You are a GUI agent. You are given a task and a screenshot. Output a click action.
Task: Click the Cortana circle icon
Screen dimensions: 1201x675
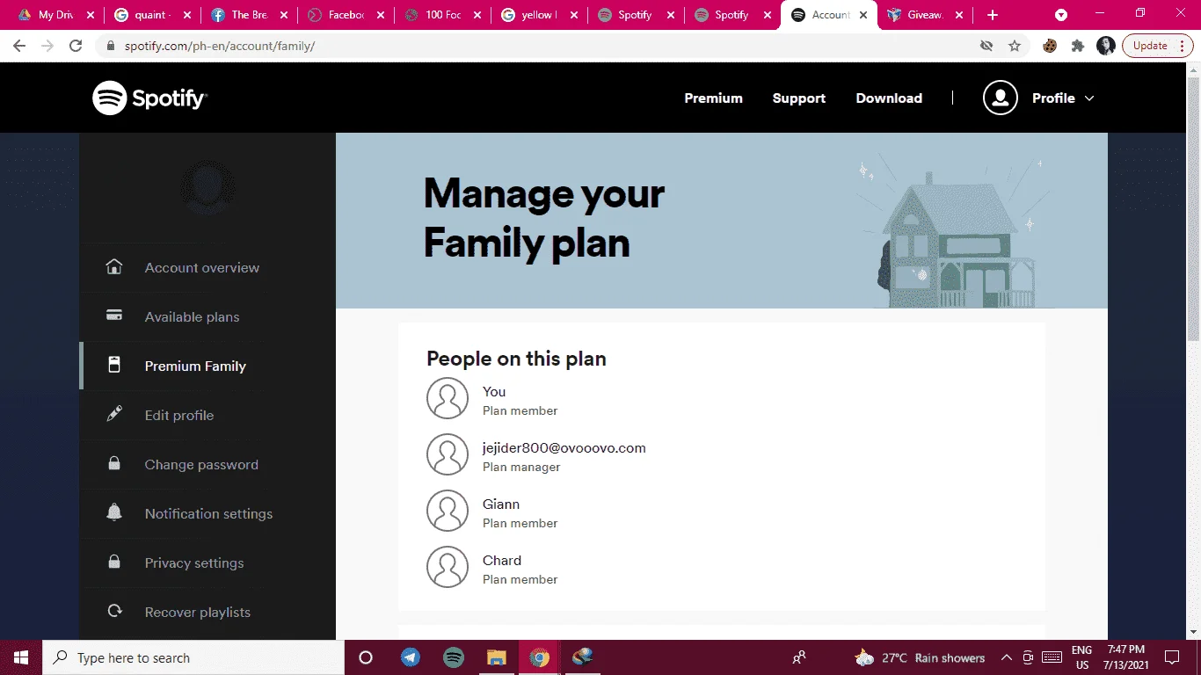pos(367,657)
